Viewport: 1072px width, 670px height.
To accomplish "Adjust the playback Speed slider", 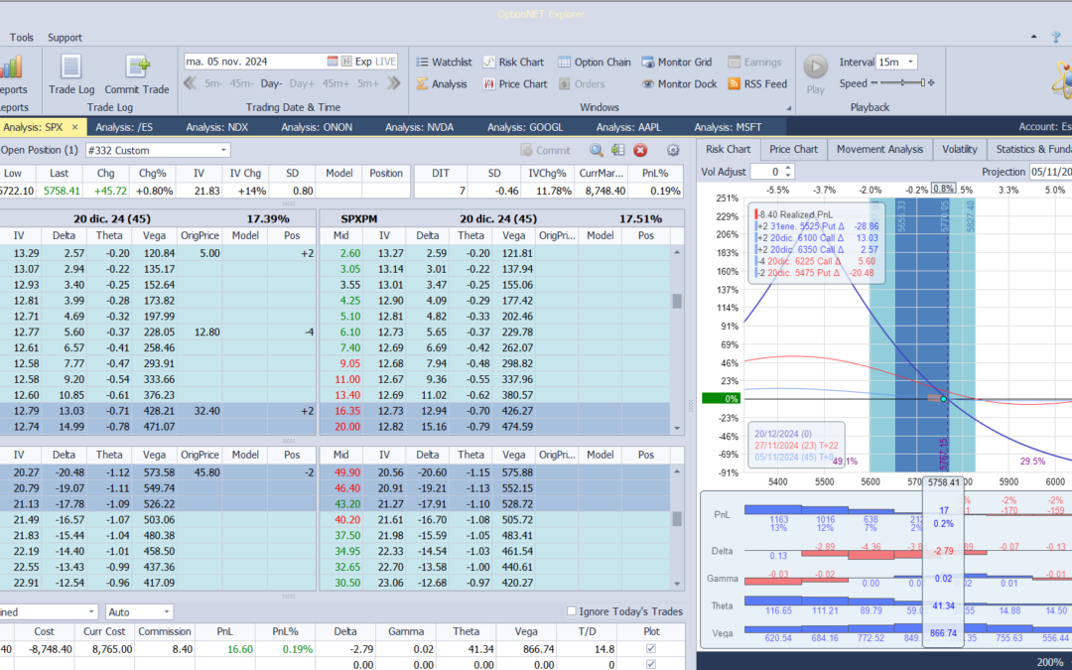I will 903,84.
